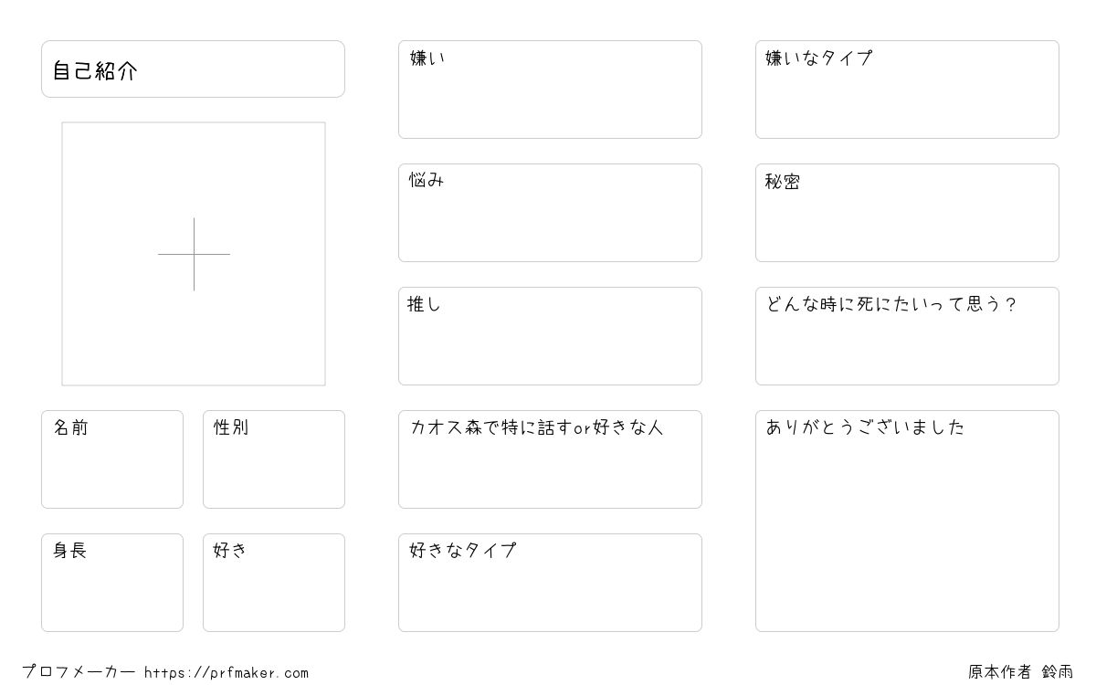This screenshot has width=1096, height=685.
Task: Click the 身長 field box
Action: click(x=112, y=583)
